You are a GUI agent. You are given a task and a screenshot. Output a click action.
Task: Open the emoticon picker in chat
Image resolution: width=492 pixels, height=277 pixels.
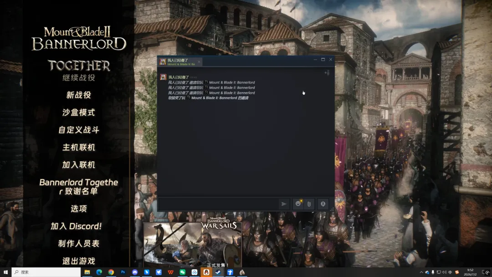pyautogui.click(x=298, y=204)
